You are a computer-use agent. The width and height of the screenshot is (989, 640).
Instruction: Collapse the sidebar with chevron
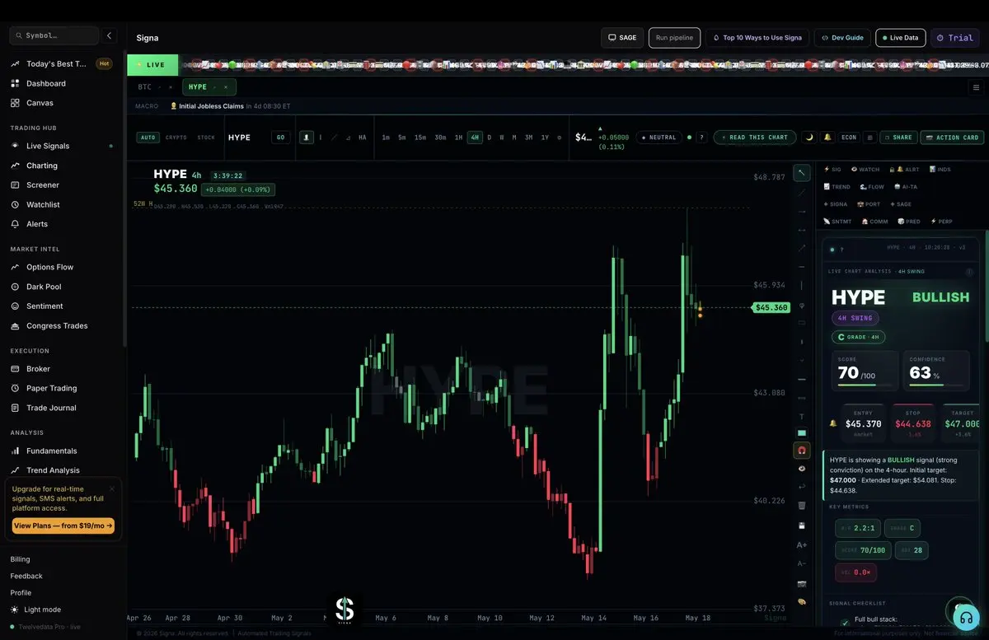tap(110, 35)
